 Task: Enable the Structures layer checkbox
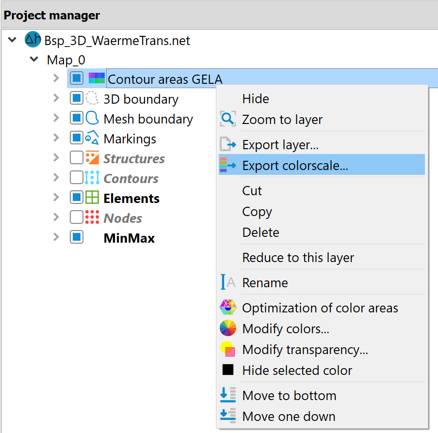coord(77,157)
